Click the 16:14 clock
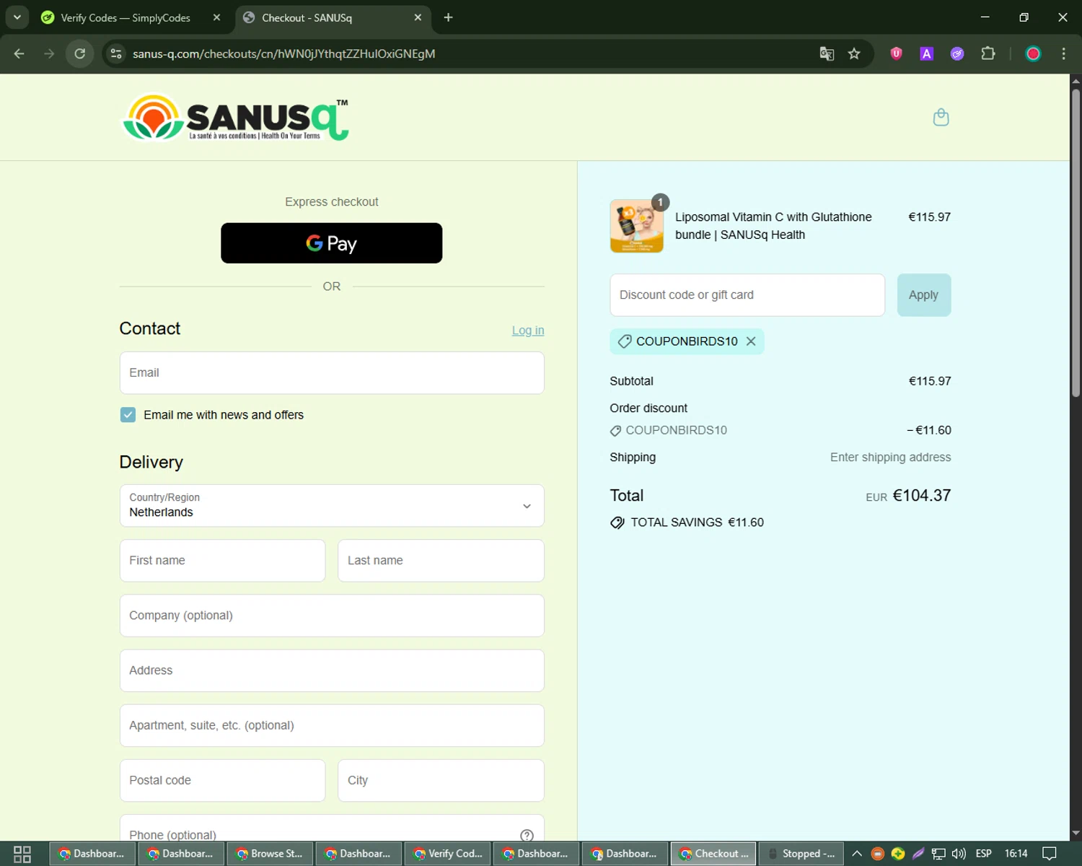 (x=1016, y=854)
